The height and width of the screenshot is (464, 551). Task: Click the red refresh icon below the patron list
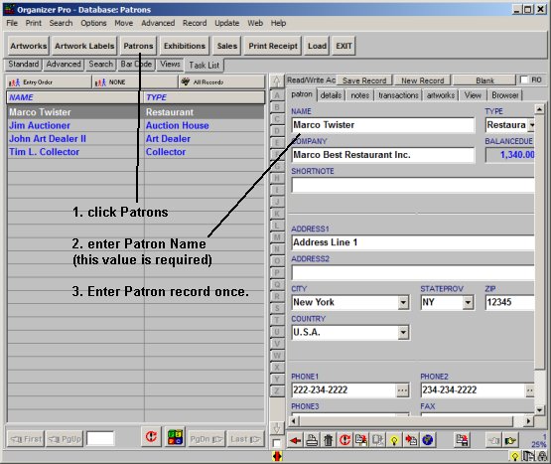pyautogui.click(x=151, y=437)
